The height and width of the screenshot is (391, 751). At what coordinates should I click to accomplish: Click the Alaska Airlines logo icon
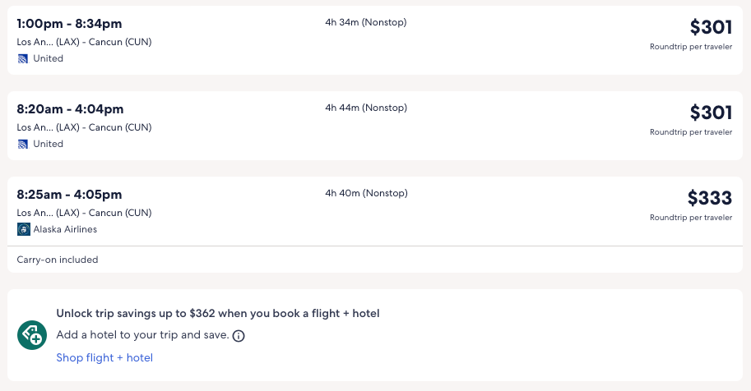pos(23,229)
